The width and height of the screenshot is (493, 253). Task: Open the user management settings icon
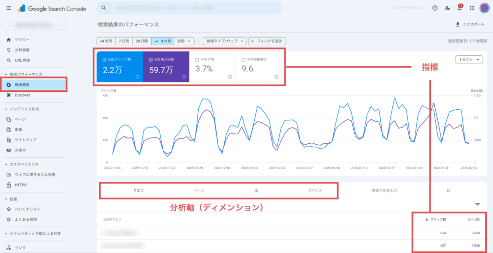pyautogui.click(x=447, y=8)
